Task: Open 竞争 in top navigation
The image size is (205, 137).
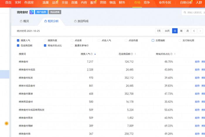Action: coord(147,2)
